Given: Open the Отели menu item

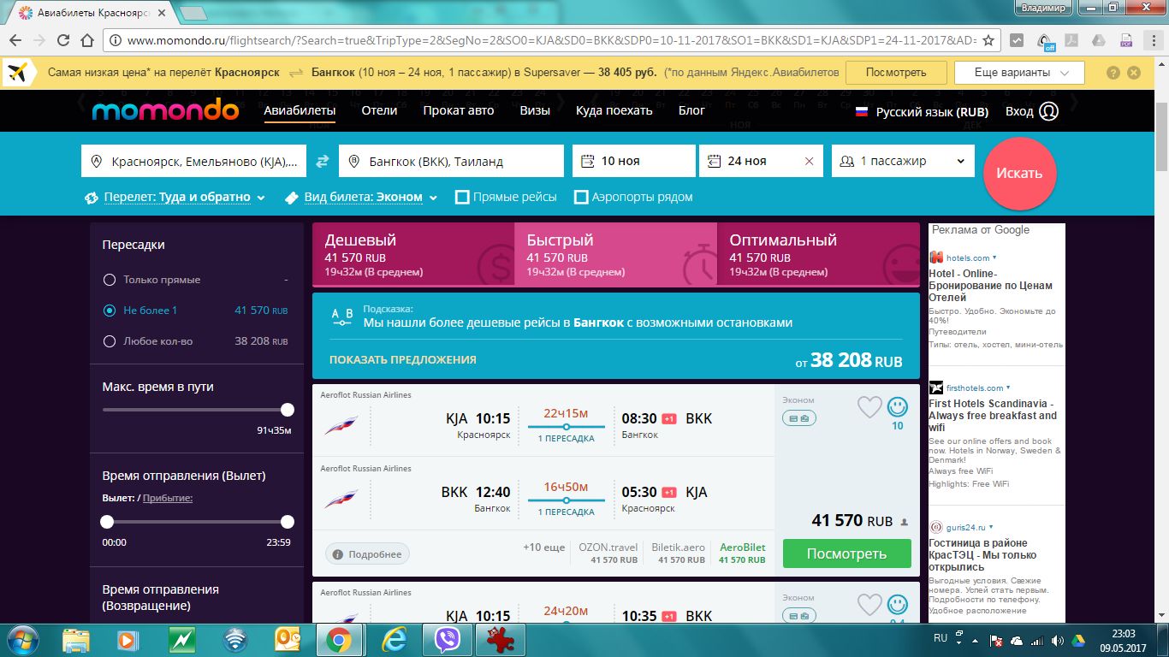Looking at the screenshot, I should tap(379, 110).
